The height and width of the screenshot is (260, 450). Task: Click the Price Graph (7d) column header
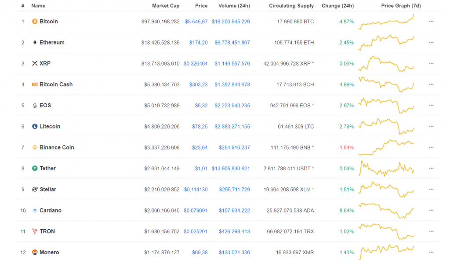click(401, 6)
